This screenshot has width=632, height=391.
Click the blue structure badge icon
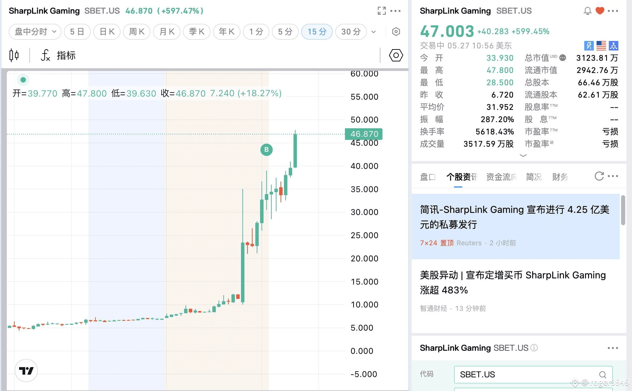click(x=613, y=45)
